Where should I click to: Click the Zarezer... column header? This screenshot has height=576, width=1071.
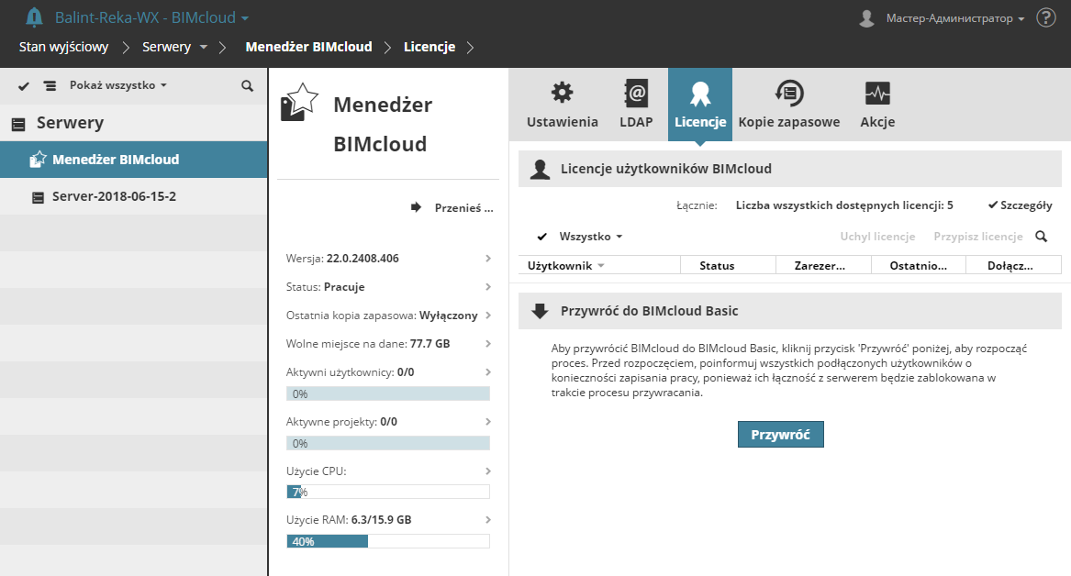pos(824,265)
